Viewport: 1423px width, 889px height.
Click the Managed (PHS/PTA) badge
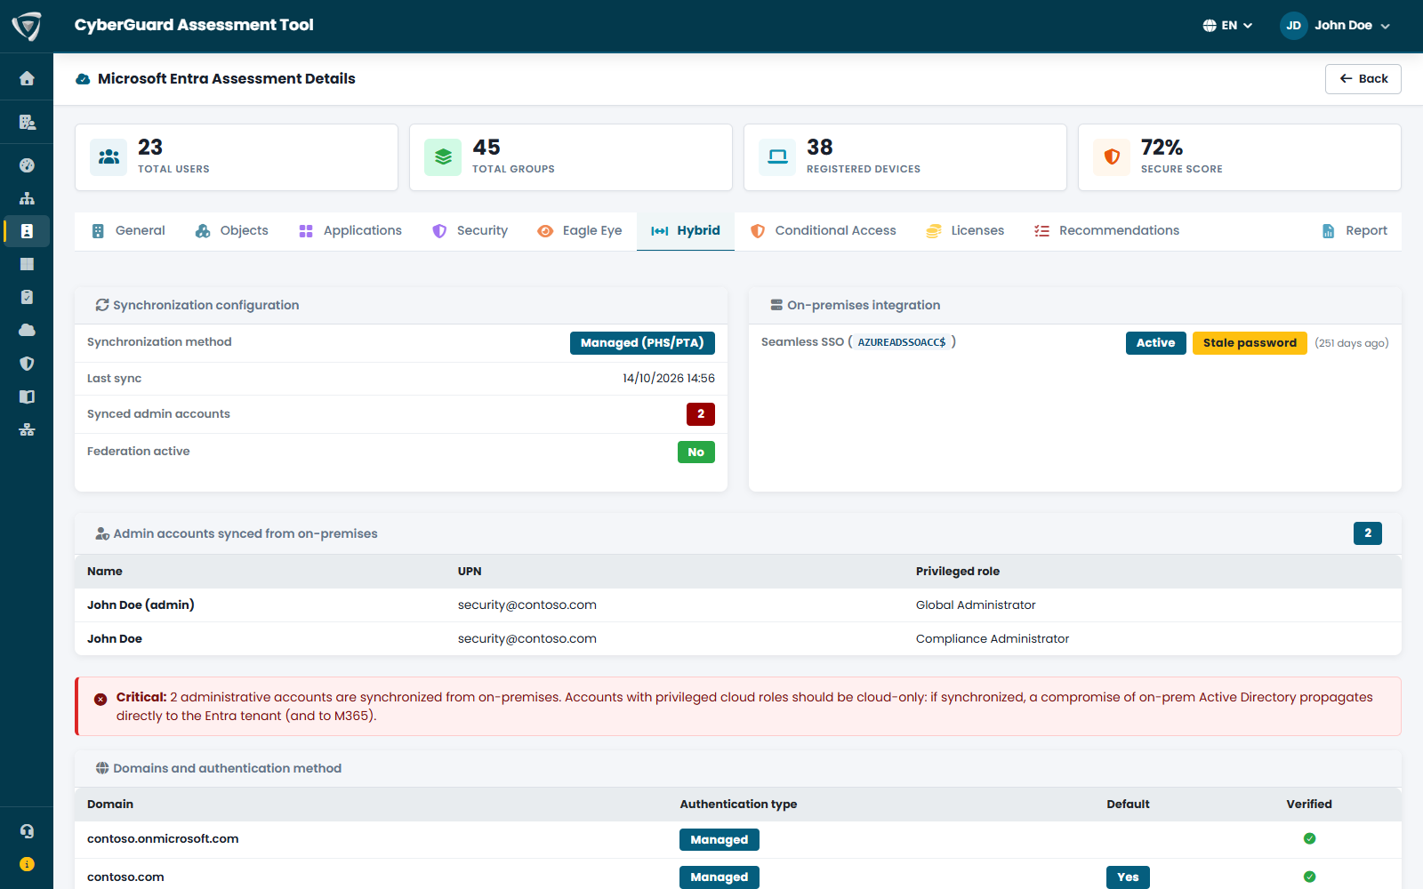pos(642,343)
